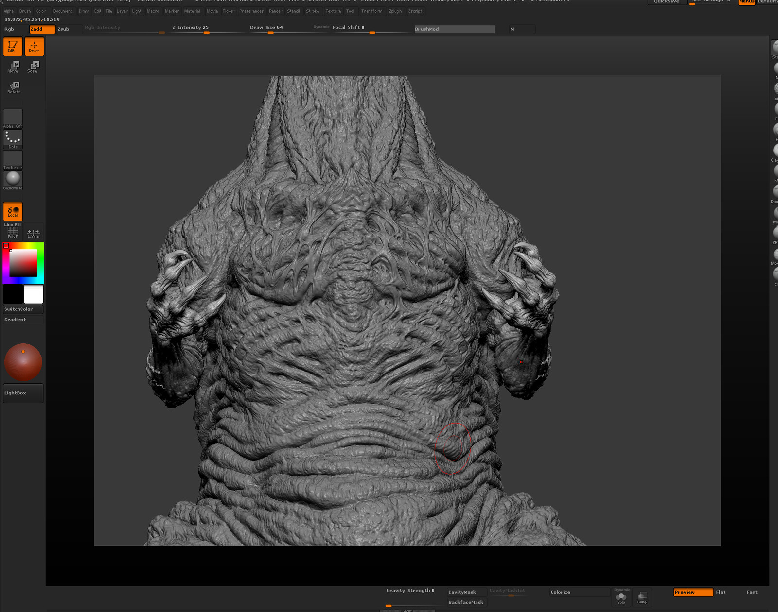This screenshot has width=778, height=612.
Task: Open the Alpha Off thumbnail picker
Action: [13, 119]
